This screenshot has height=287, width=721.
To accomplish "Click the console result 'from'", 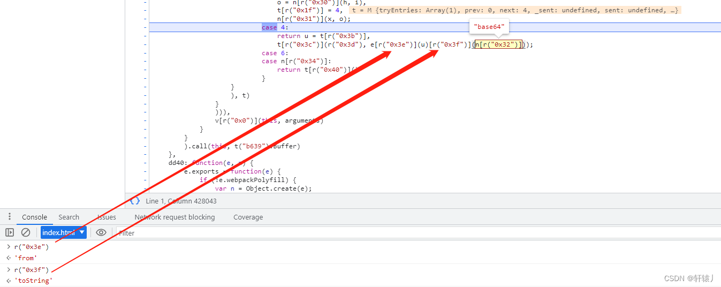I will [25, 258].
